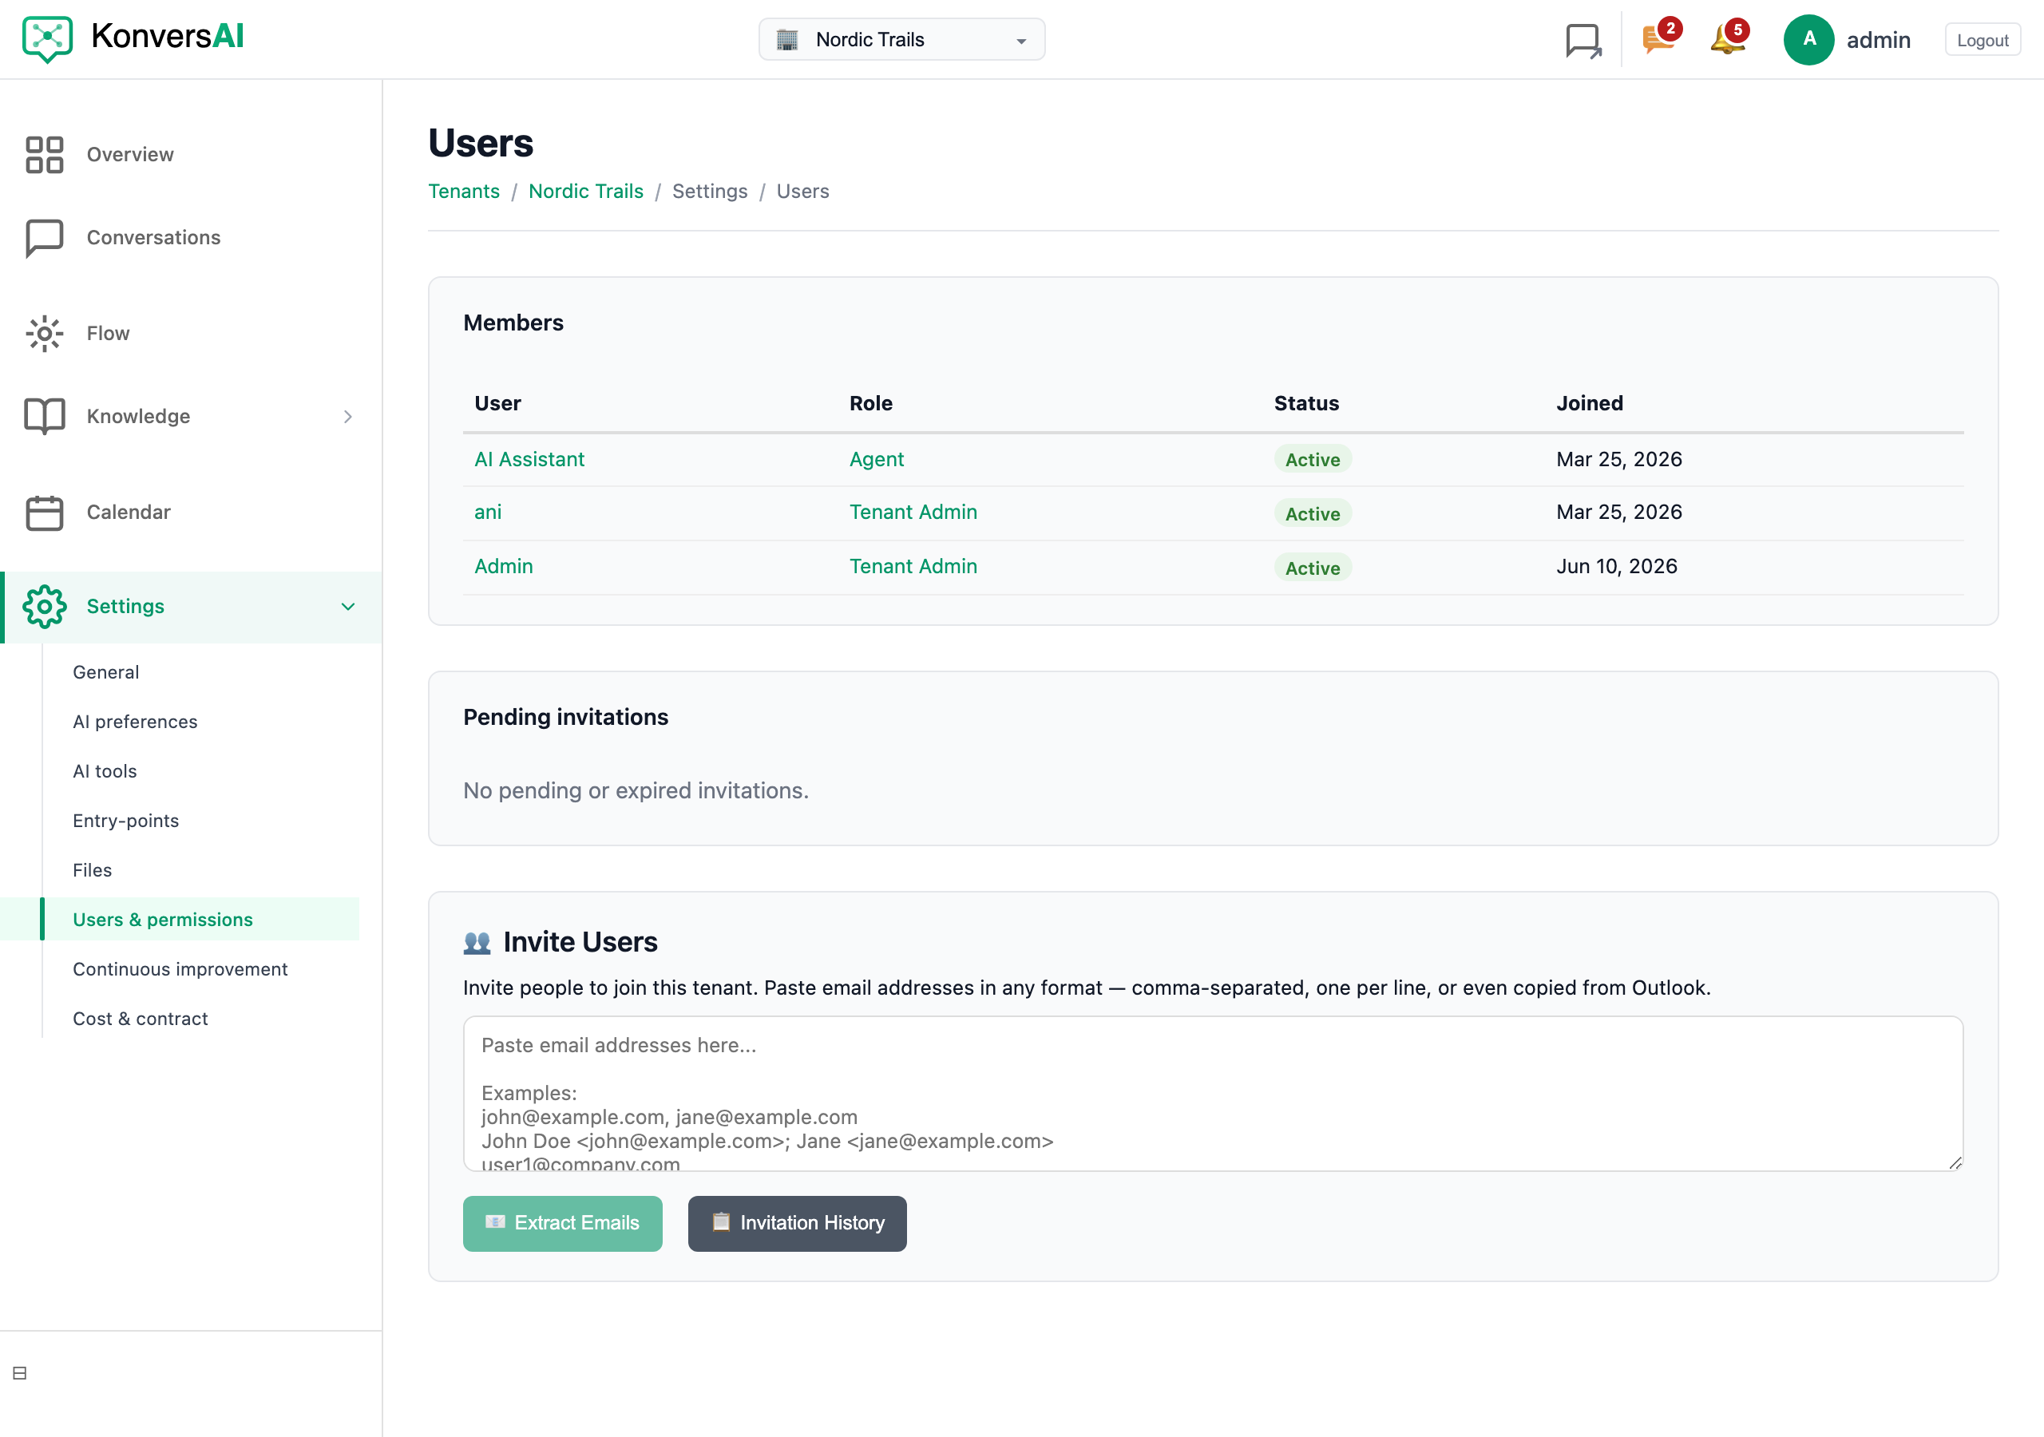Image resolution: width=2044 pixels, height=1437 pixels.
Task: Open AI preferences settings
Action: coord(135,722)
